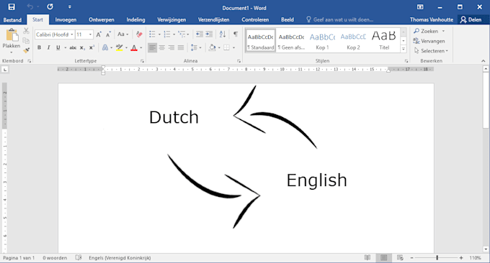Open the Aa change case dropdown

[122, 34]
